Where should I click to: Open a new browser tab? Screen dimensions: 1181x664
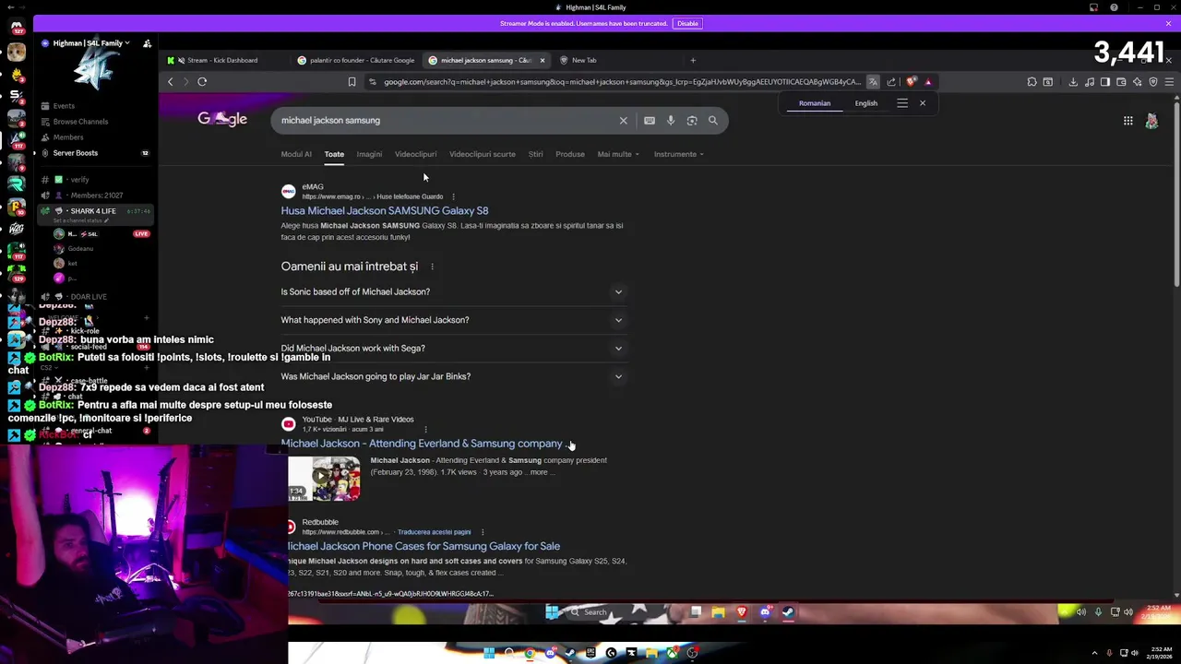[693, 60]
